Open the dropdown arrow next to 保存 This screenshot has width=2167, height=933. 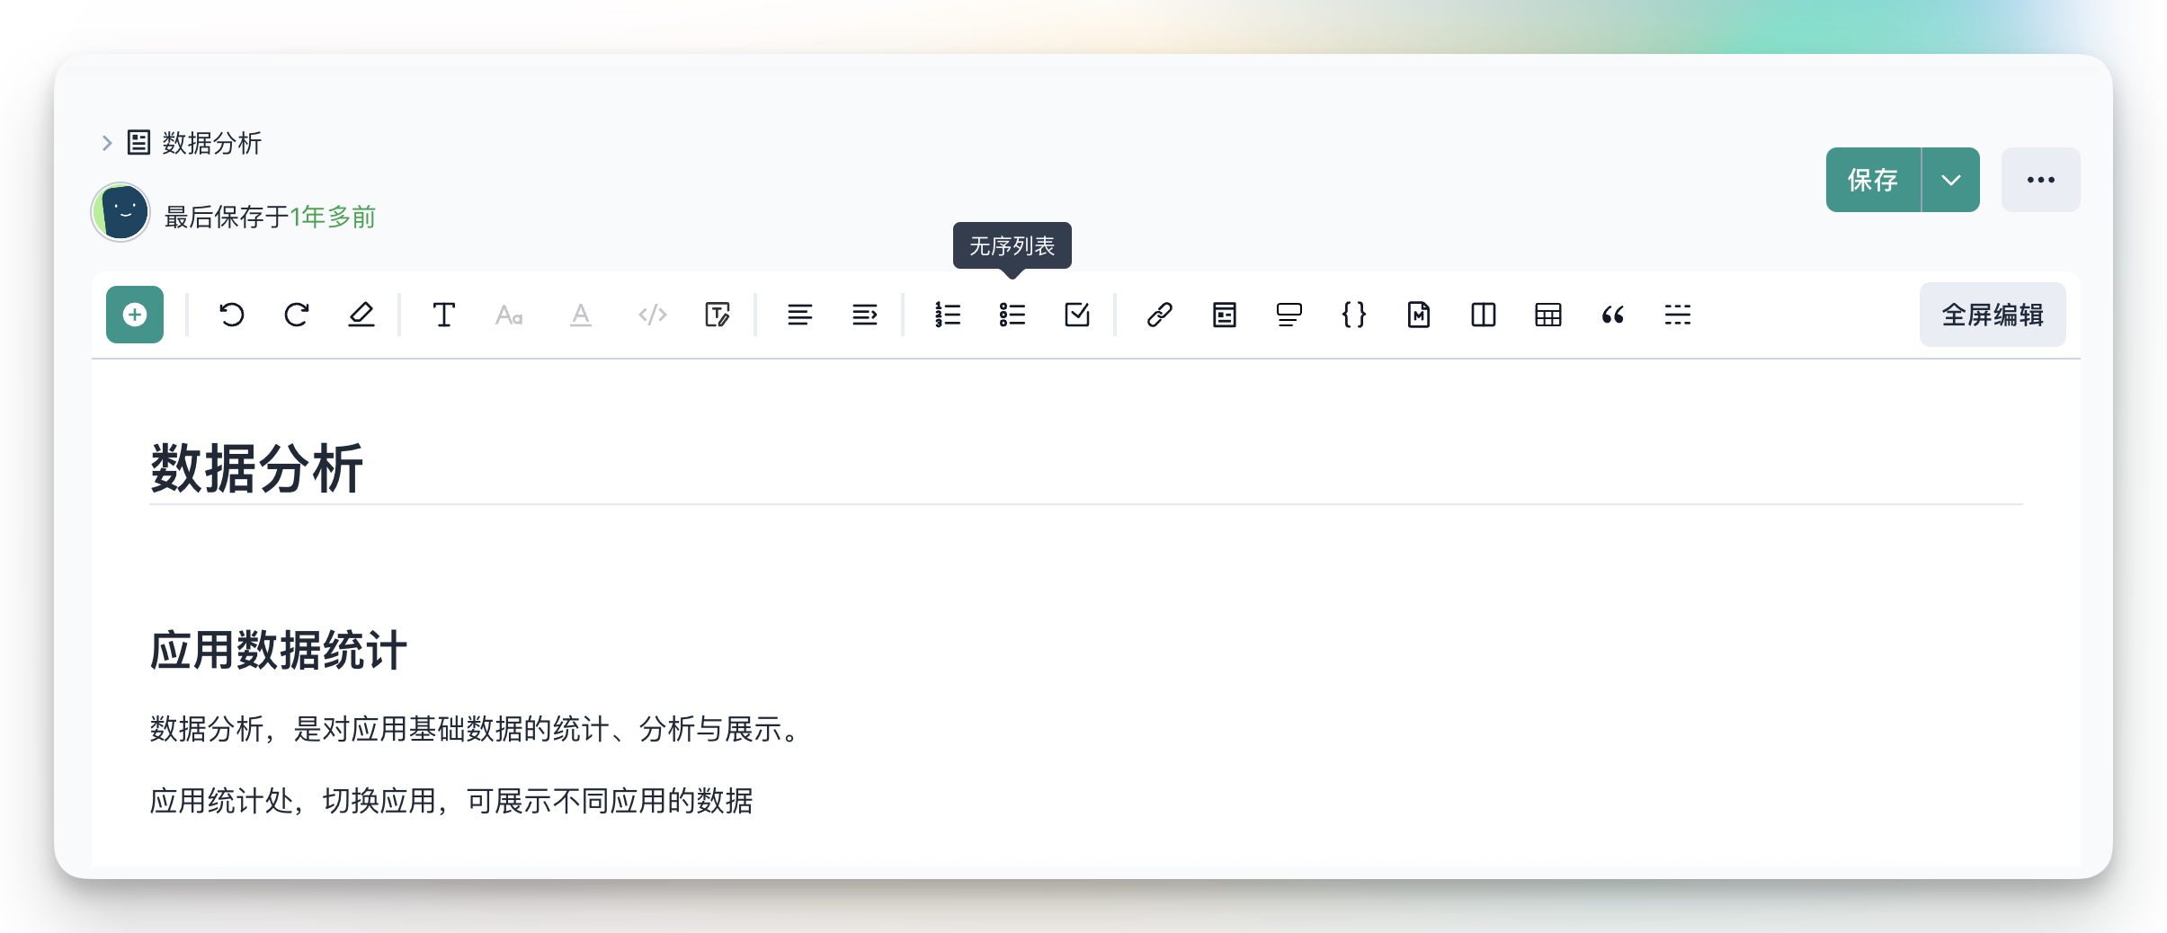pyautogui.click(x=1951, y=180)
